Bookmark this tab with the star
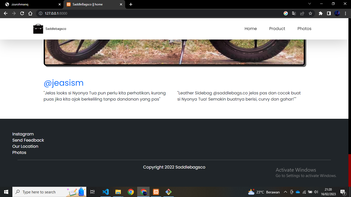 tap(310, 13)
